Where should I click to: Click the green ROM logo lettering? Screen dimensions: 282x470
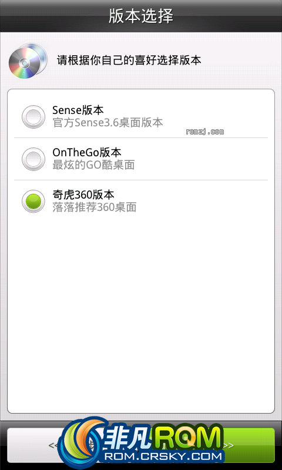point(187,438)
